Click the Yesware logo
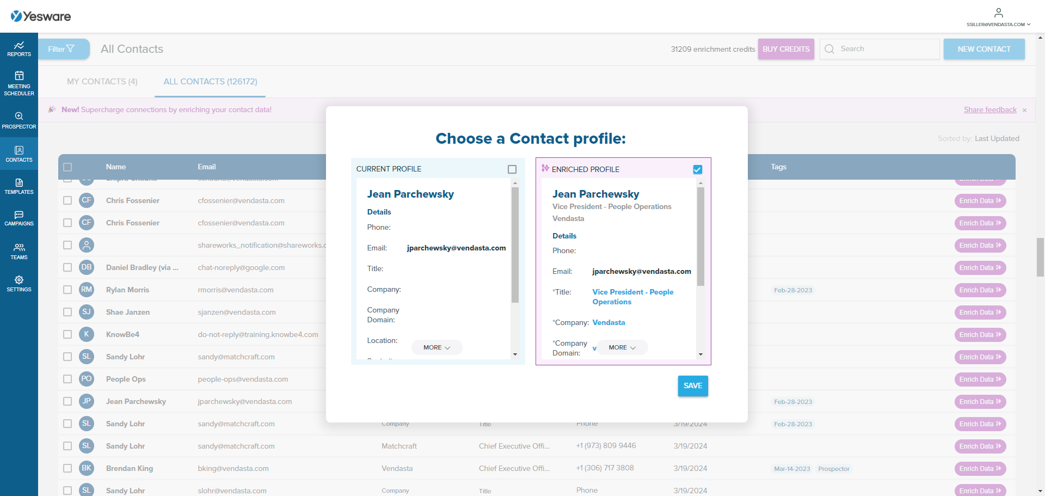The height and width of the screenshot is (496, 1045). click(41, 16)
